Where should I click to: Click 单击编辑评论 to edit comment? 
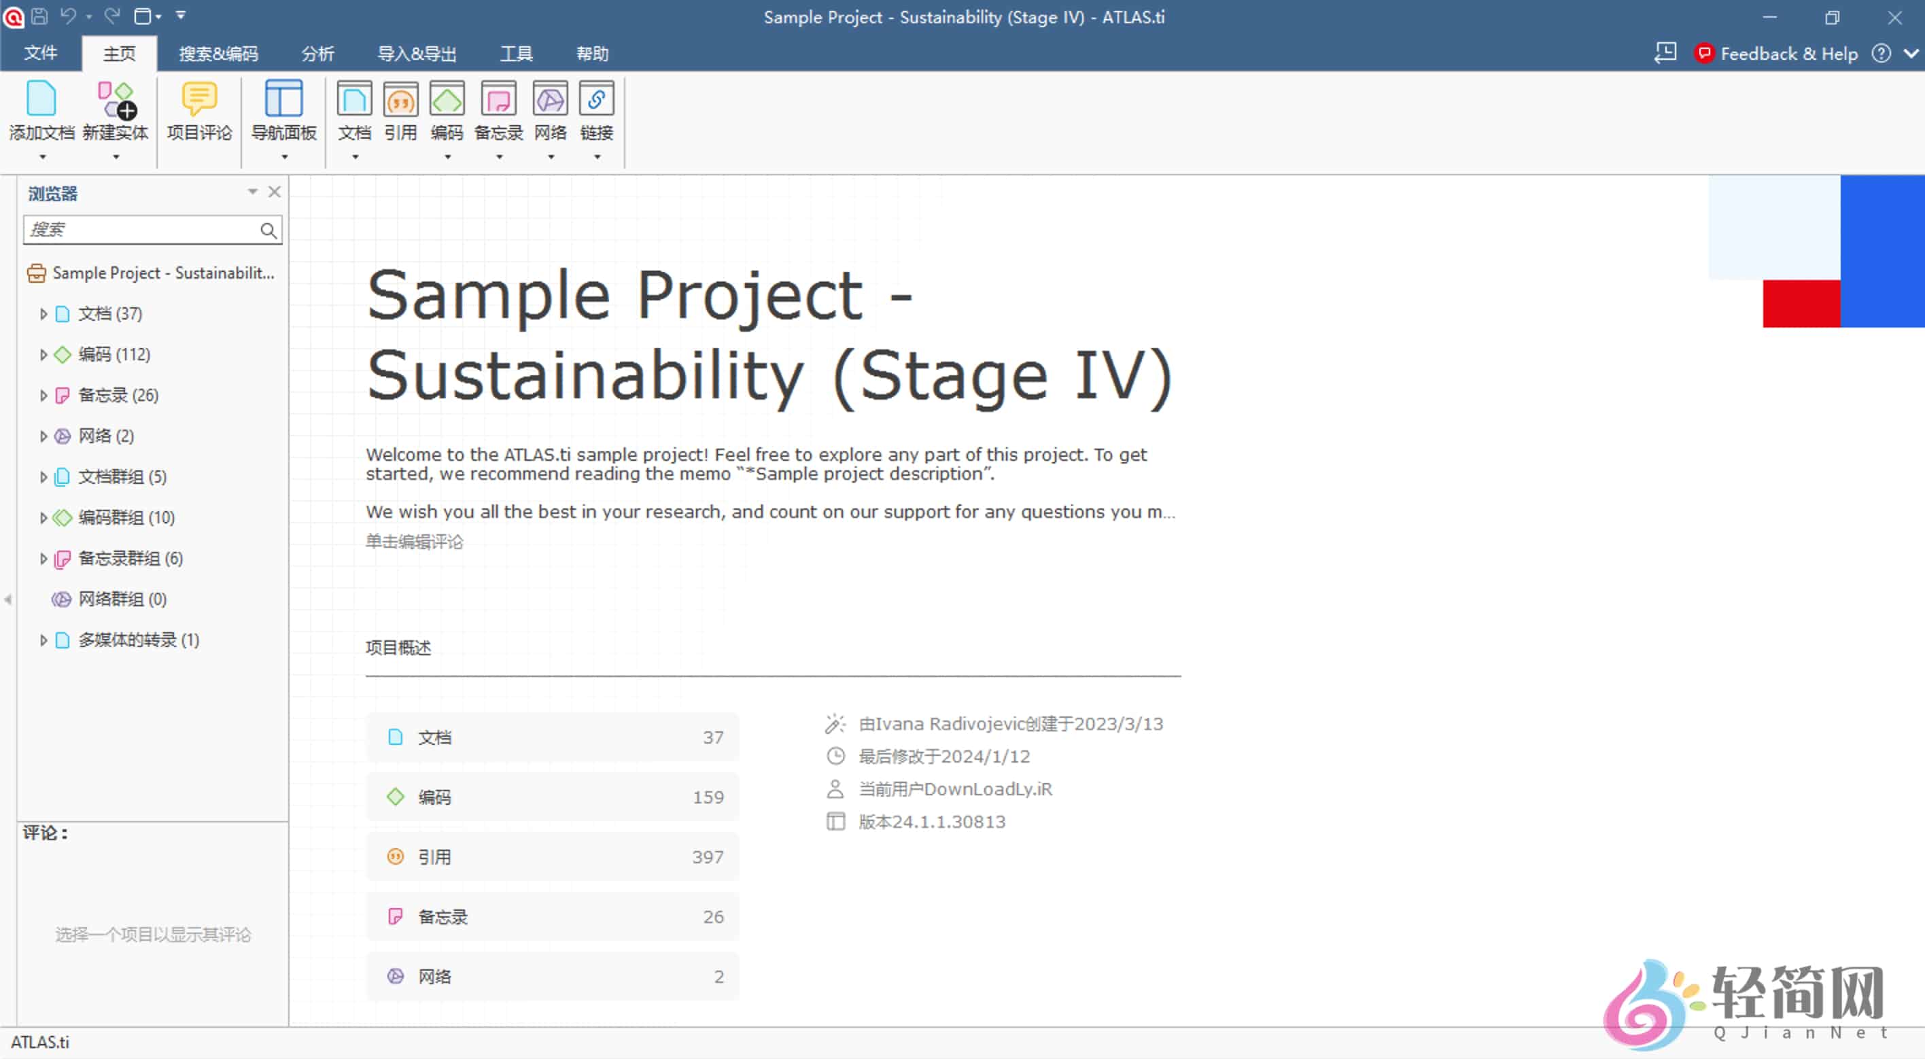[414, 542]
